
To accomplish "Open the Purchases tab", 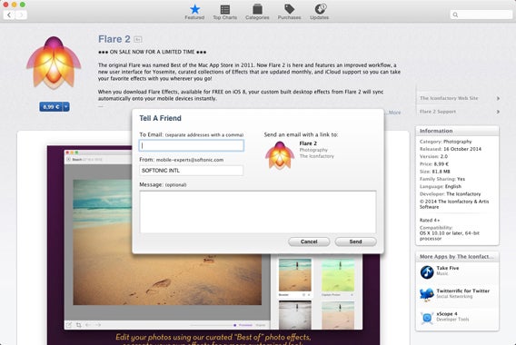I will pos(289,12).
